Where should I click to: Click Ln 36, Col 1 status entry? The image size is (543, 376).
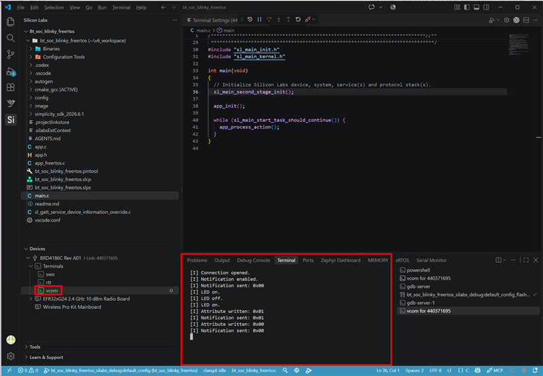388,371
